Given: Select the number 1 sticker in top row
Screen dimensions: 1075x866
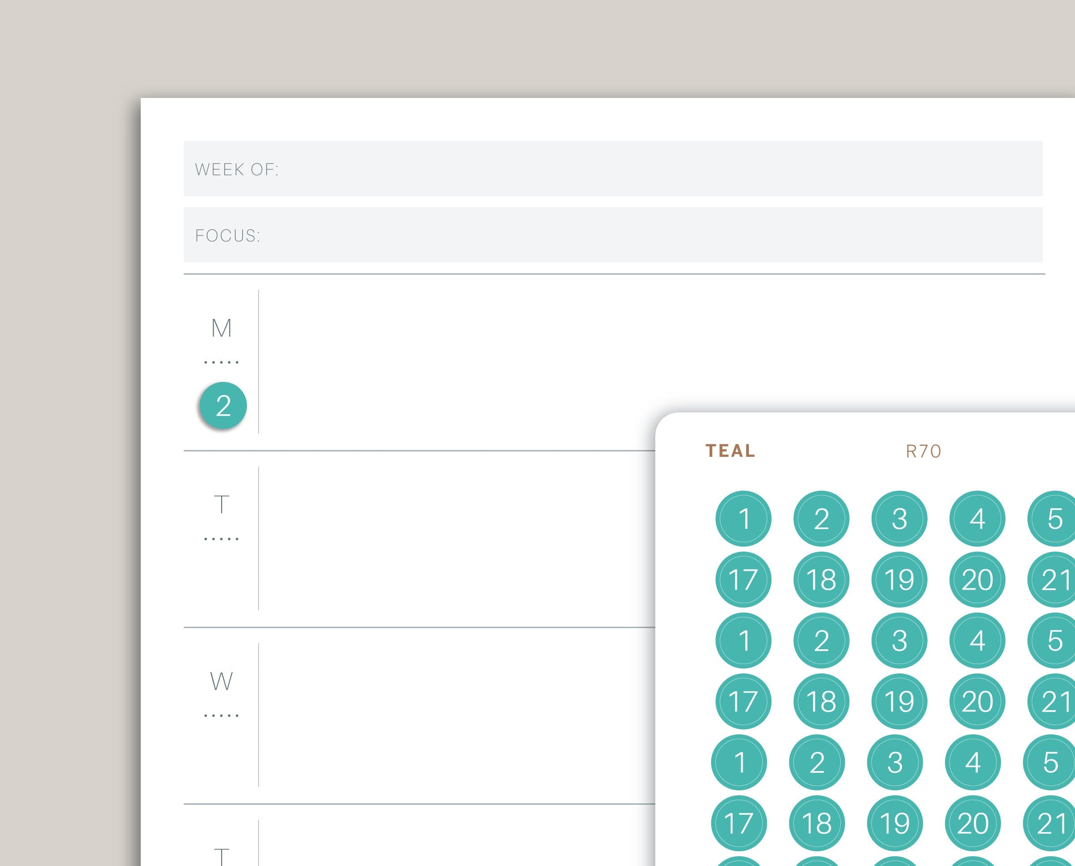Looking at the screenshot, I should click(x=743, y=519).
